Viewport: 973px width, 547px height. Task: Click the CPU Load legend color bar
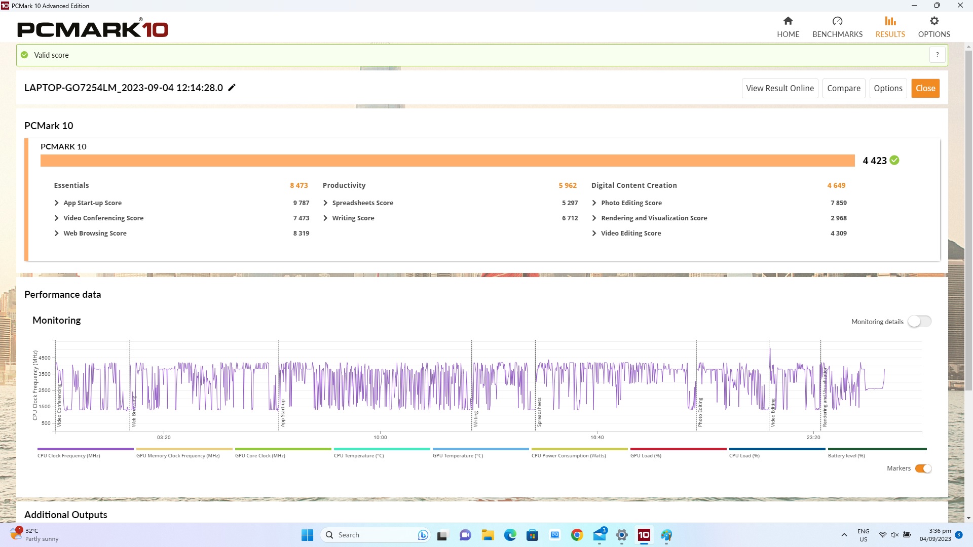[x=777, y=449]
